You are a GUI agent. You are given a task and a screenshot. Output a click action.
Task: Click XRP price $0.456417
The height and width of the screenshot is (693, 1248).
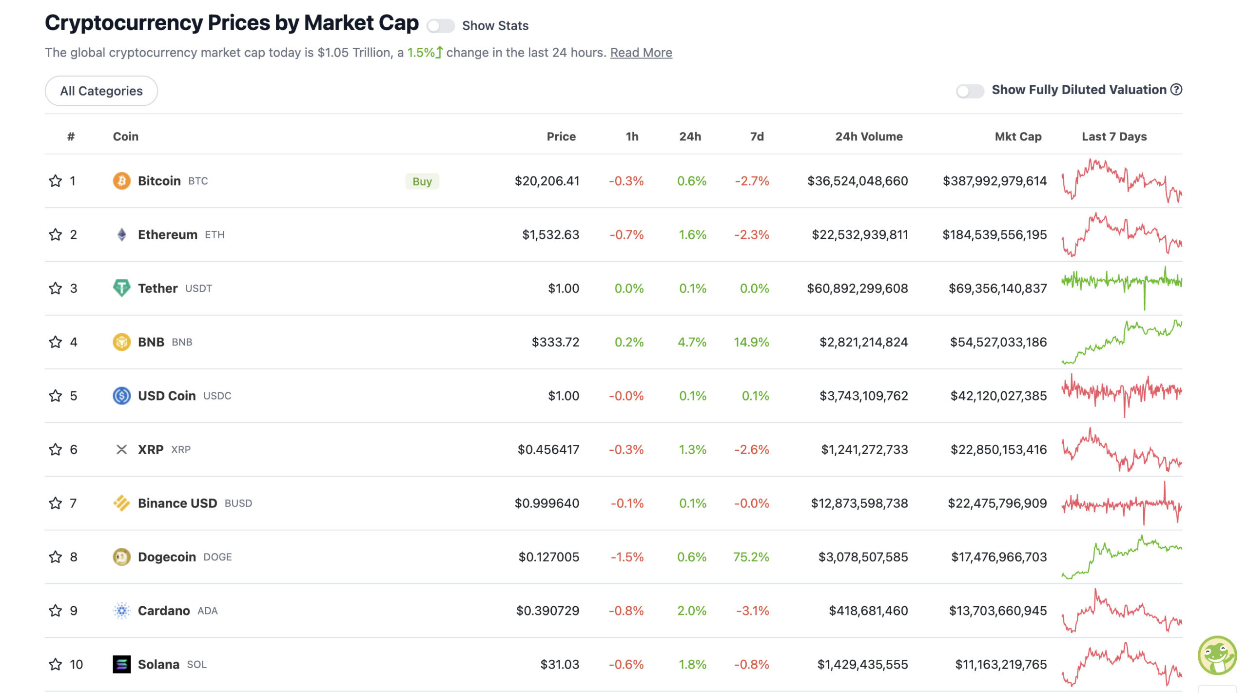coord(548,449)
